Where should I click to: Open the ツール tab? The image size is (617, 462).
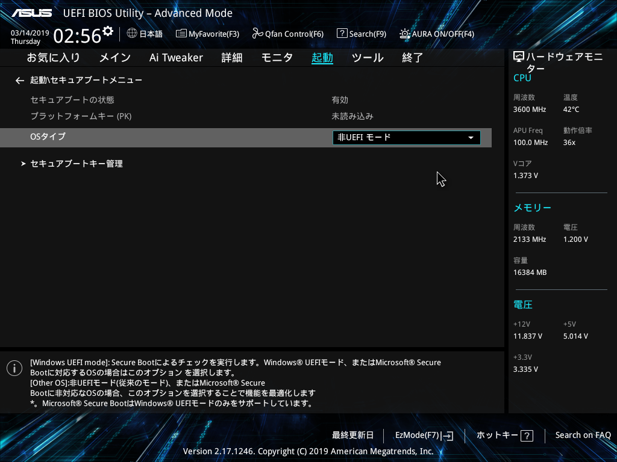coord(368,58)
